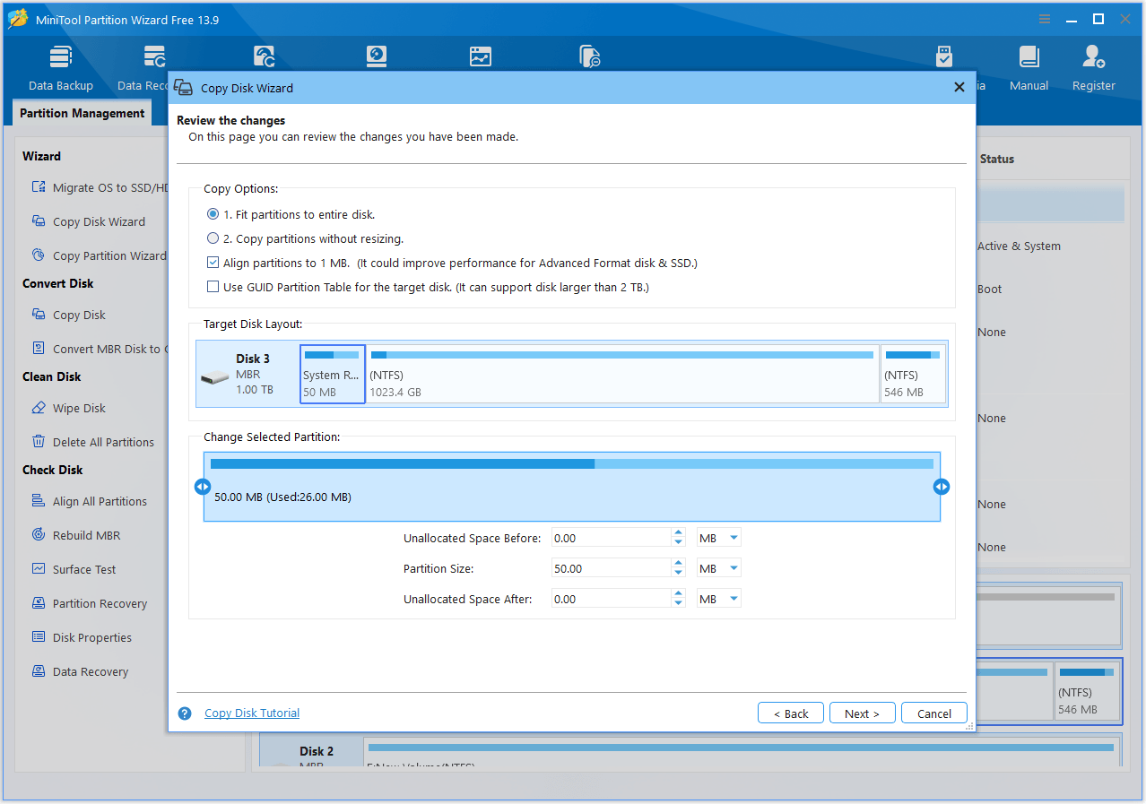Viewport: 1146px width, 804px height.
Task: Click the Register user icon
Action: [x=1093, y=57]
